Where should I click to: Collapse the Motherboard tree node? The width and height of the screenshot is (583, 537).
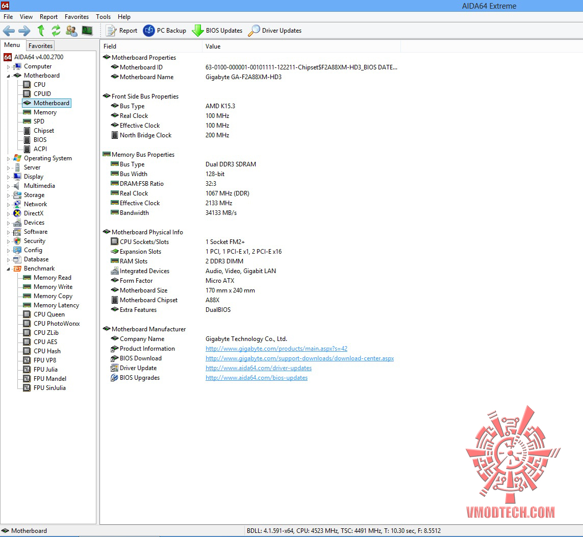[8, 76]
